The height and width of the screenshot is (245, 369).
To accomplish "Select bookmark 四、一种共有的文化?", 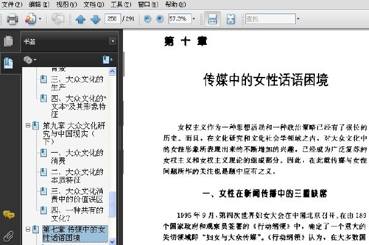I will point(77,214).
